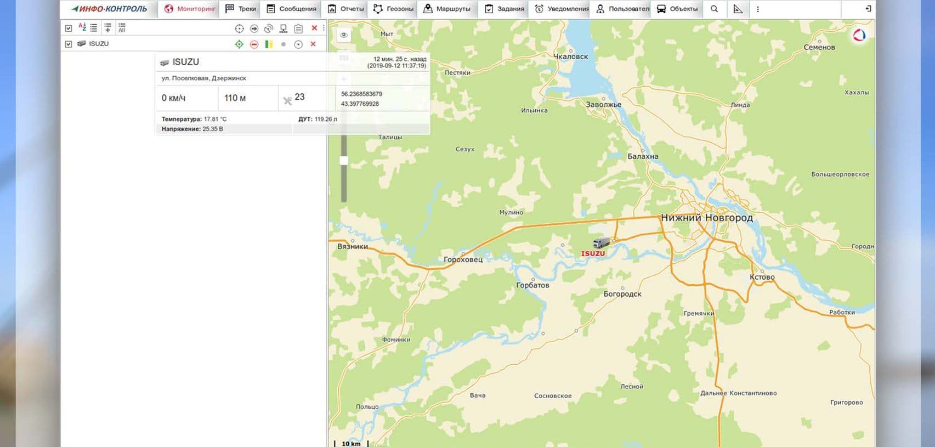935x447 pixels.
Task: Click the header clipboard icon
Action: [298, 29]
